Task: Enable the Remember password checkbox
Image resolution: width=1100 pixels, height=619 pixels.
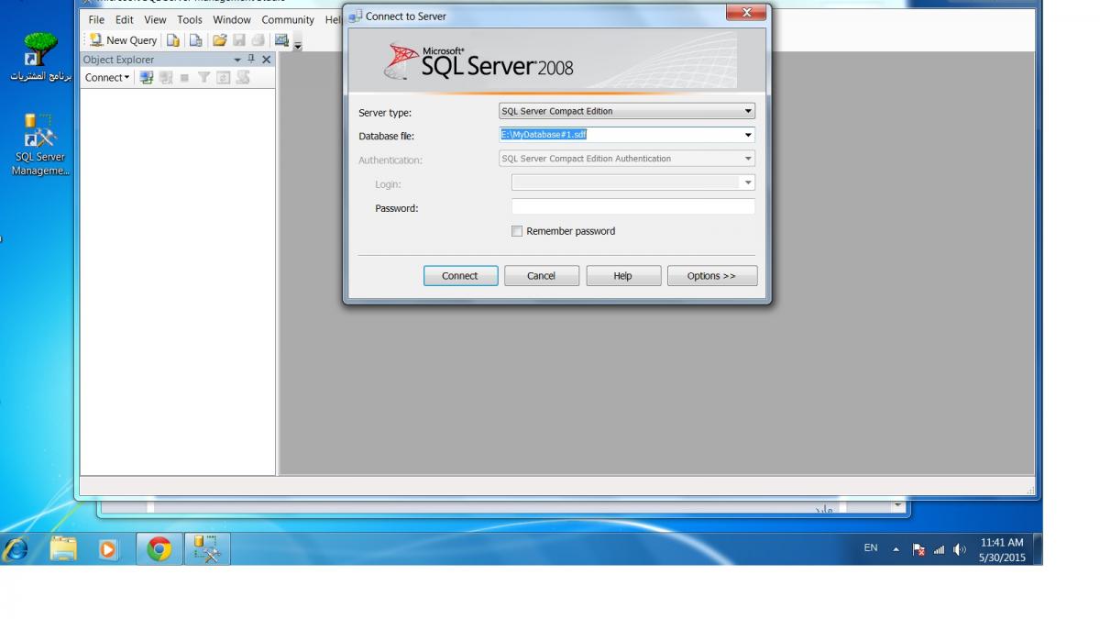Action: tap(517, 231)
